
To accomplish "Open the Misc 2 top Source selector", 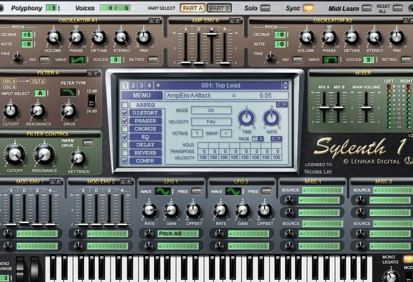I will [x=393, y=190].
